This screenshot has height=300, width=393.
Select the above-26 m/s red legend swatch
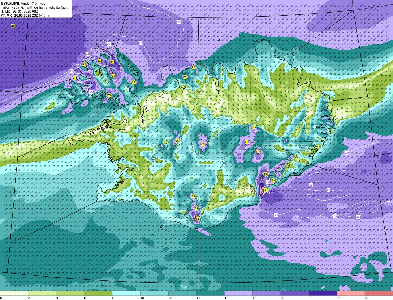point(379,294)
